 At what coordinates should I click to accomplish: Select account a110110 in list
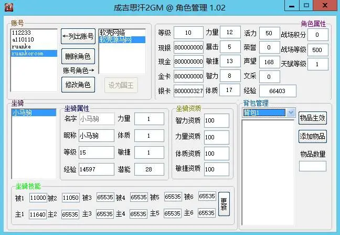point(34,39)
